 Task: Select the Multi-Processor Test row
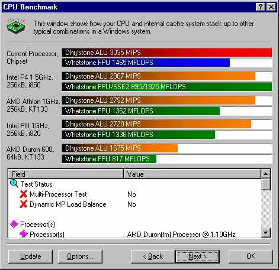click(x=134, y=194)
